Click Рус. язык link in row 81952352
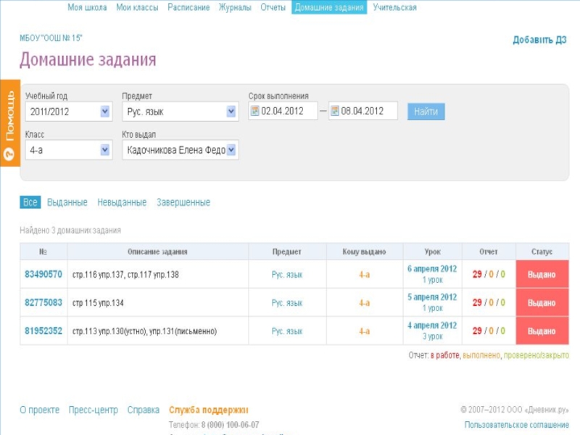Image resolution: width=580 pixels, height=435 pixels. [287, 331]
